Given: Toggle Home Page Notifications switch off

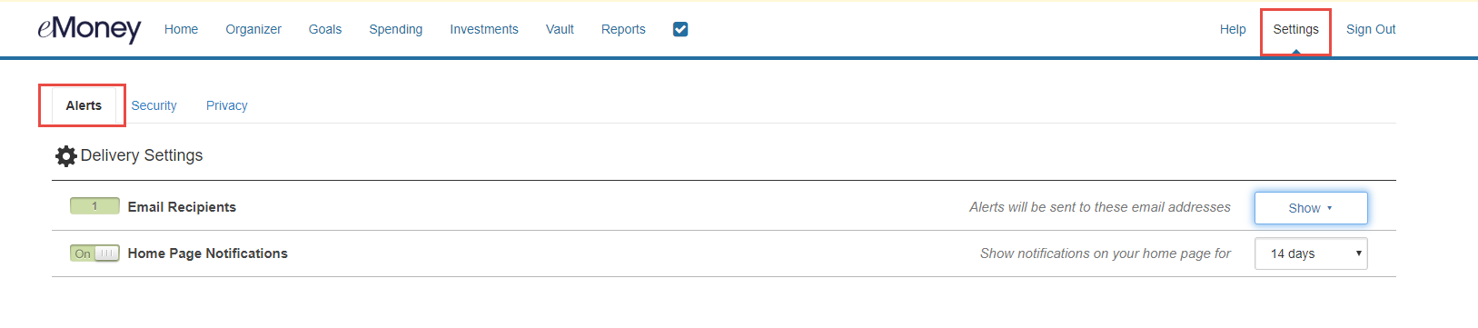Looking at the screenshot, I should coord(94,253).
